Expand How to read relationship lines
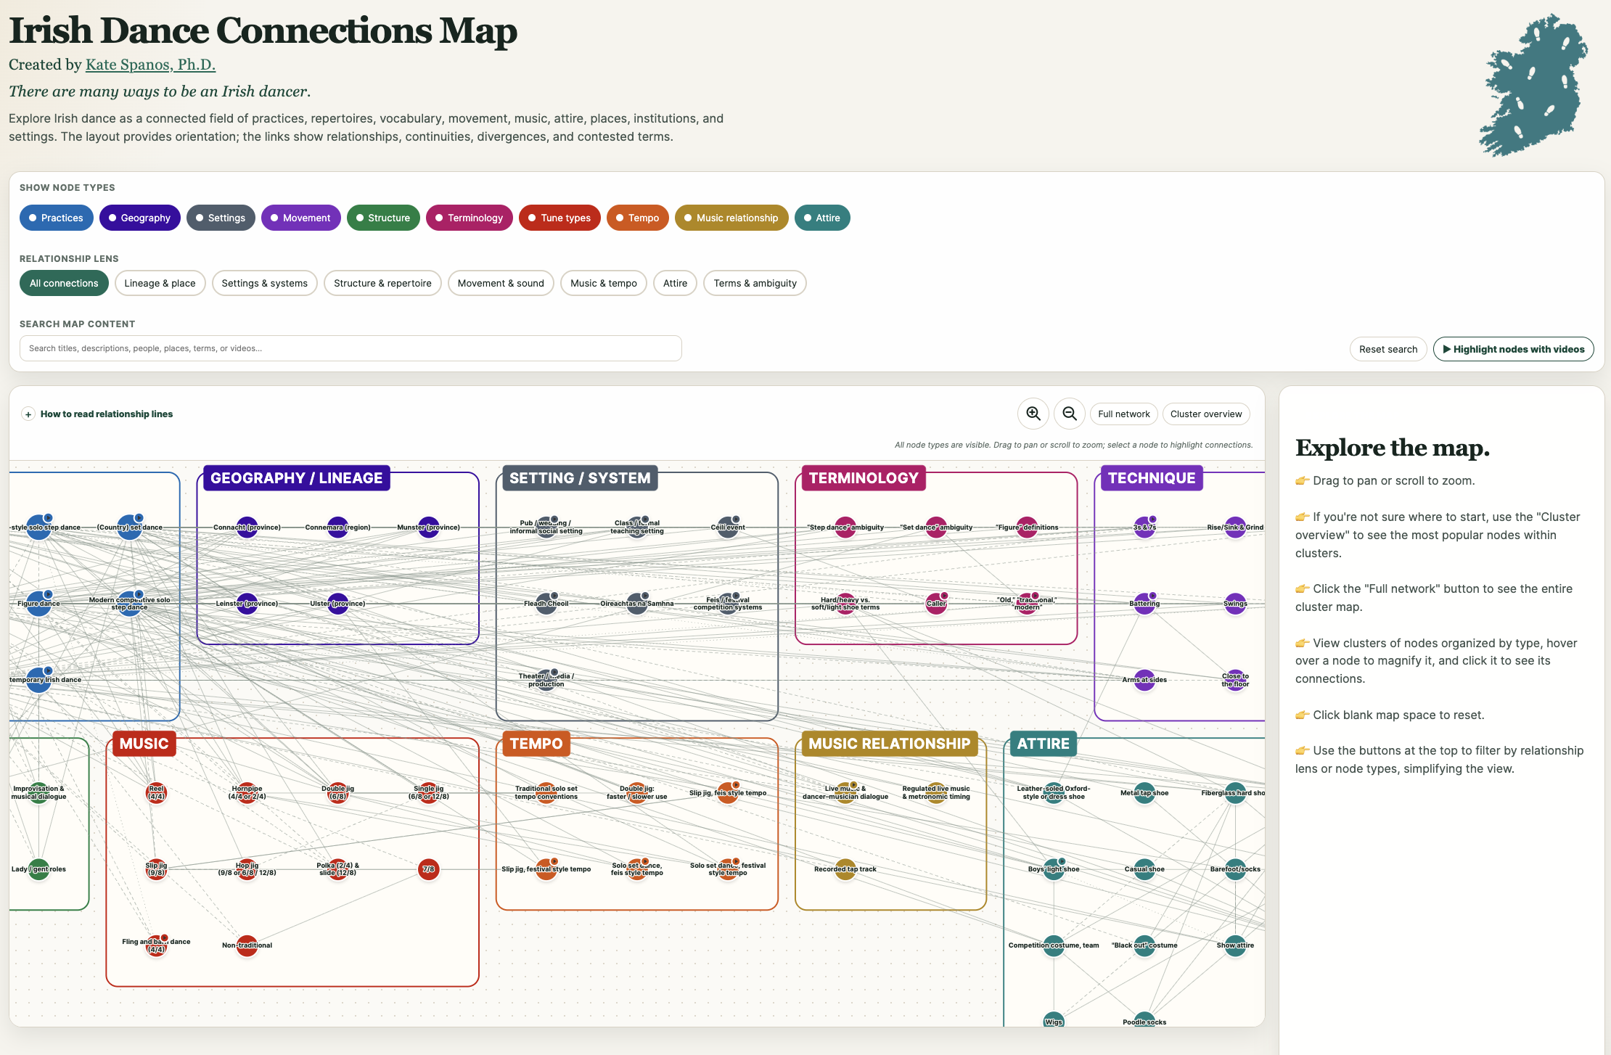Screen dimensions: 1611x1055 (98, 414)
